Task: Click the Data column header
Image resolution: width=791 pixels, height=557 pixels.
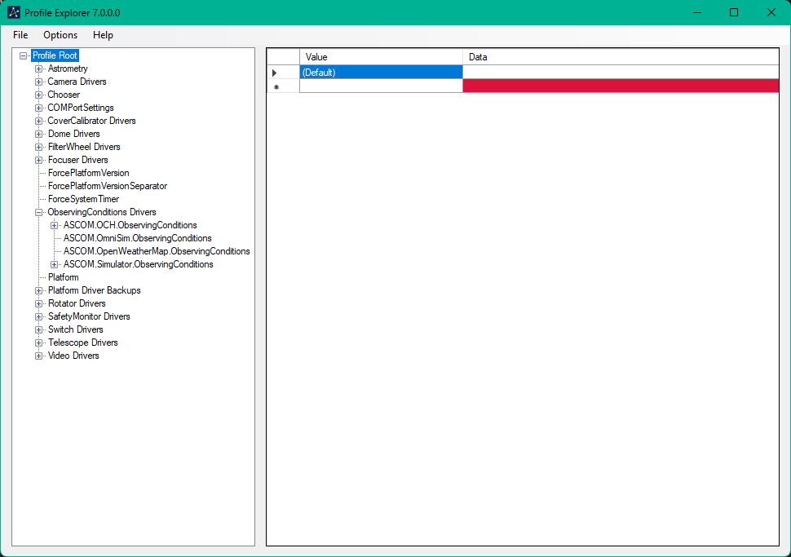Action: click(620, 57)
